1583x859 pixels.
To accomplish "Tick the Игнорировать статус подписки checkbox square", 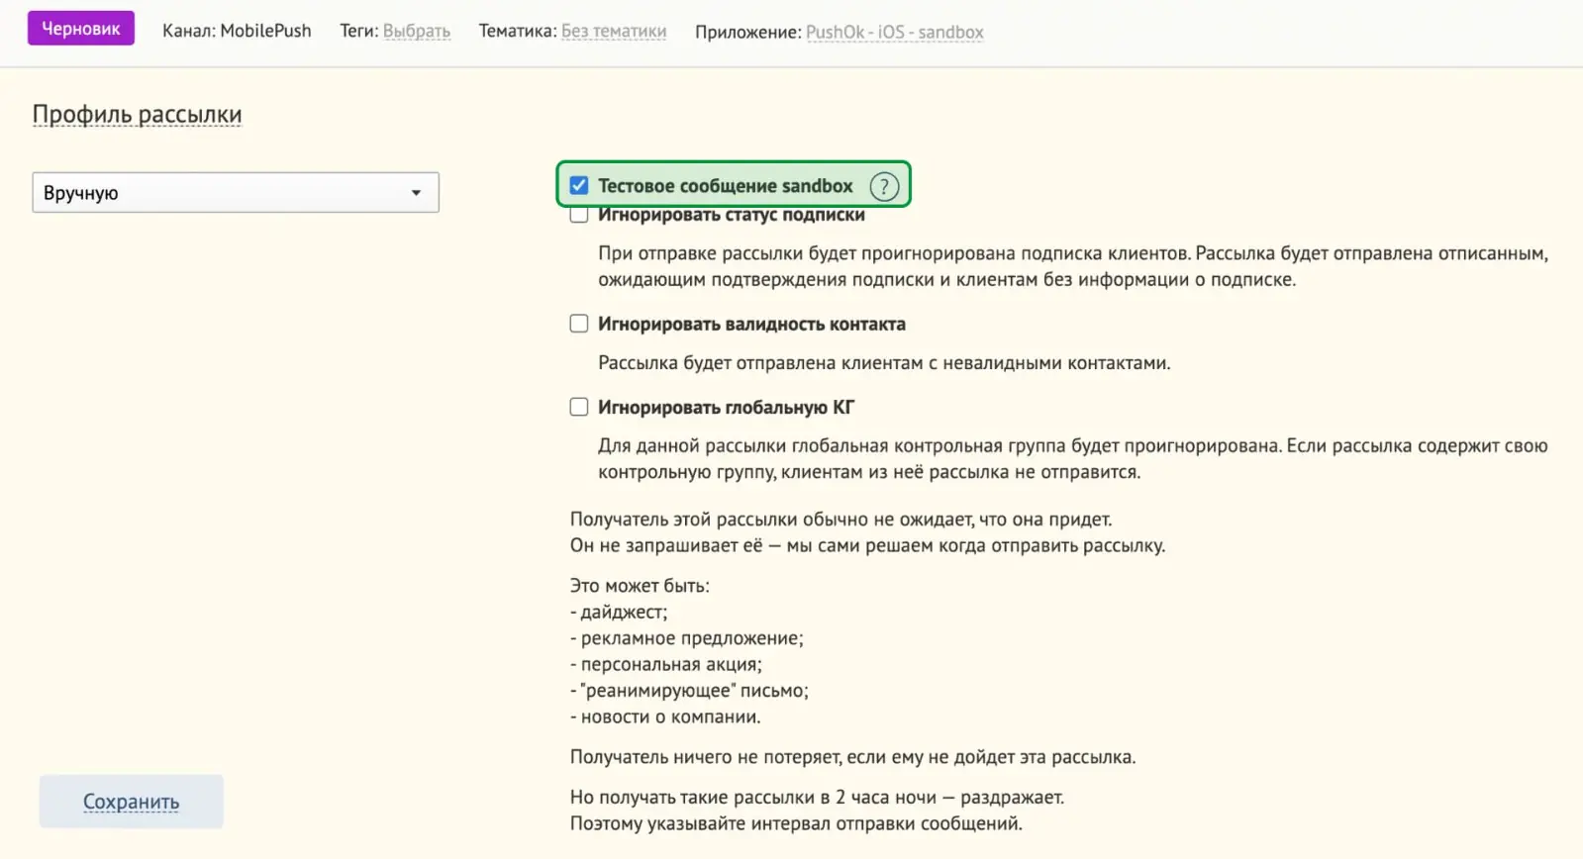I will click(579, 215).
